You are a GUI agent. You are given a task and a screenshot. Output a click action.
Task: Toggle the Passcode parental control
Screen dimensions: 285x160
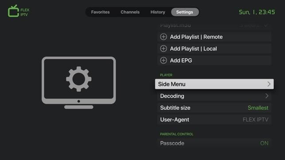coord(214,143)
